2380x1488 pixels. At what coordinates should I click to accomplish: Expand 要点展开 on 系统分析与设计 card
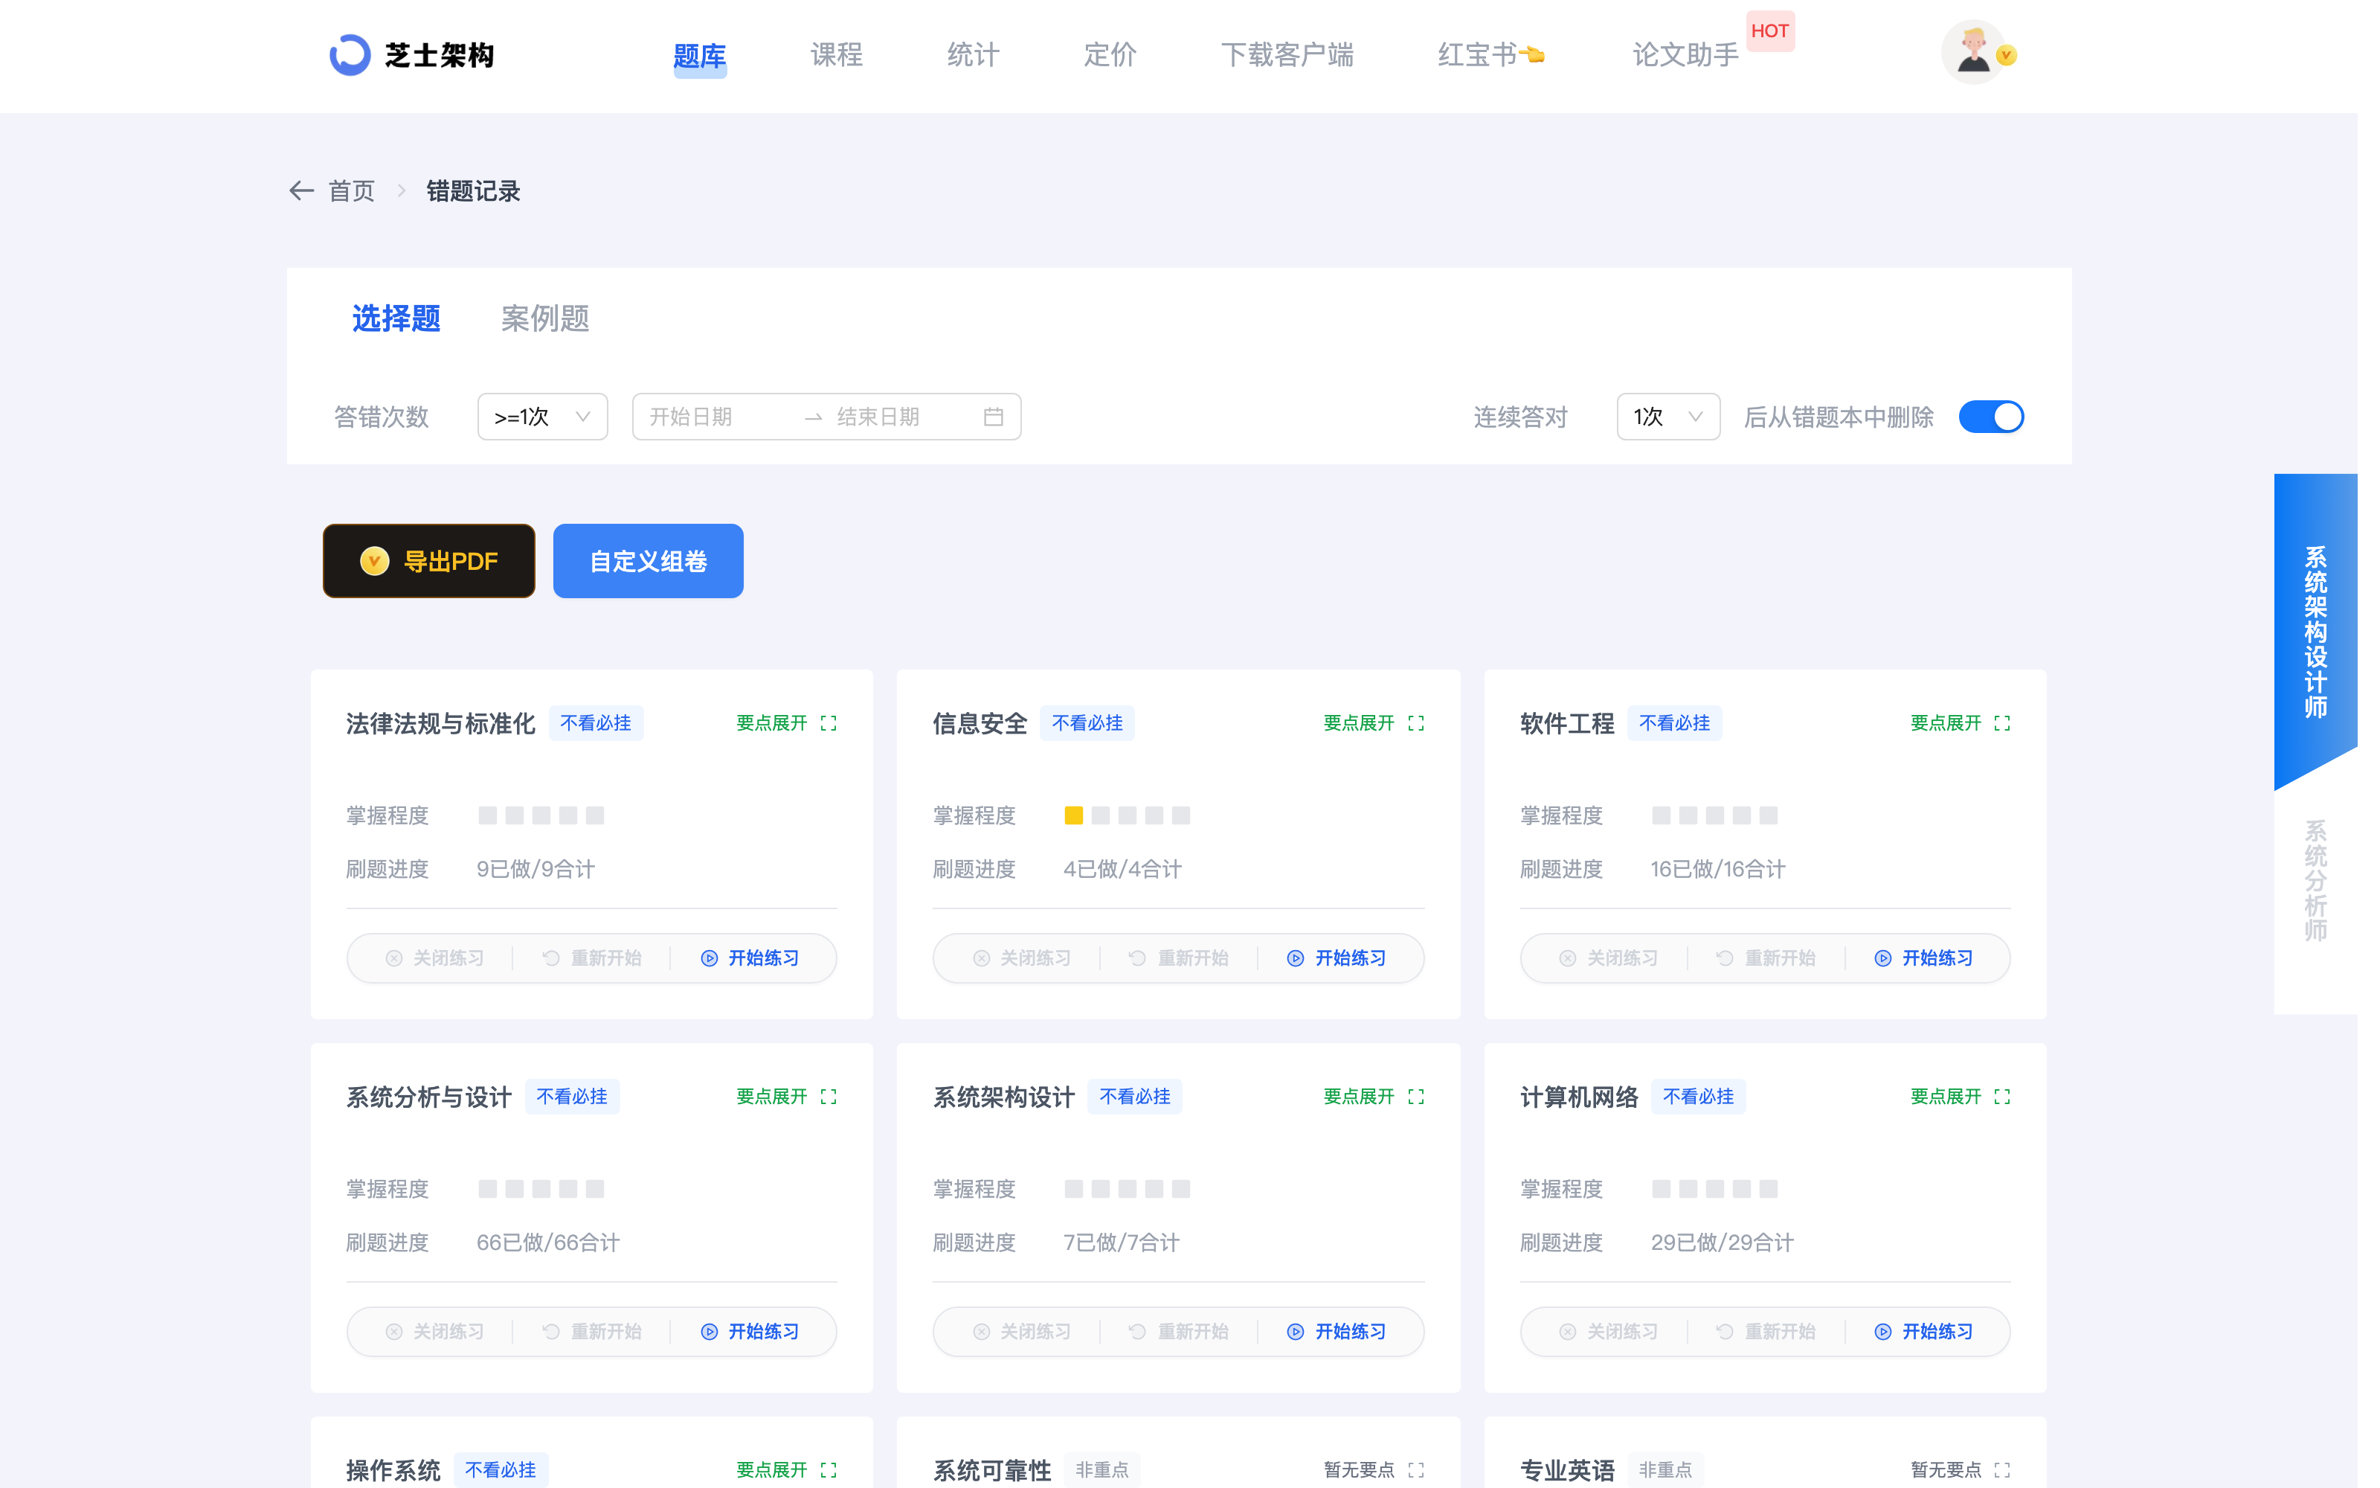pos(772,1097)
